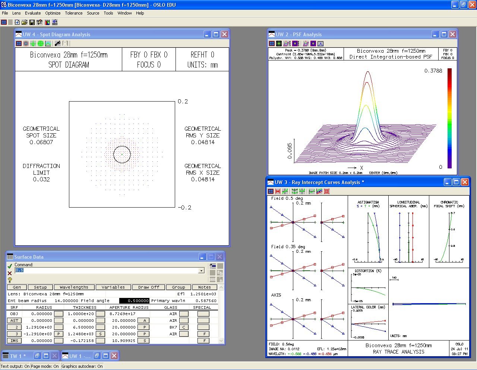This screenshot has height=370, width=477.
Task: Click the dotted circular spot icon in UW 4 toolbar
Action: 26,44
